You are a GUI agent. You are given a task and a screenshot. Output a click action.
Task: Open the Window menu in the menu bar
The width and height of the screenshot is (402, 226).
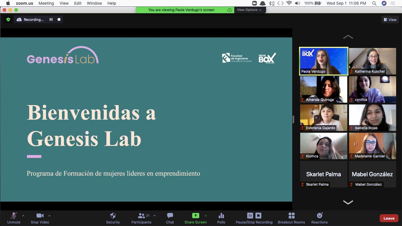[x=94, y=3]
